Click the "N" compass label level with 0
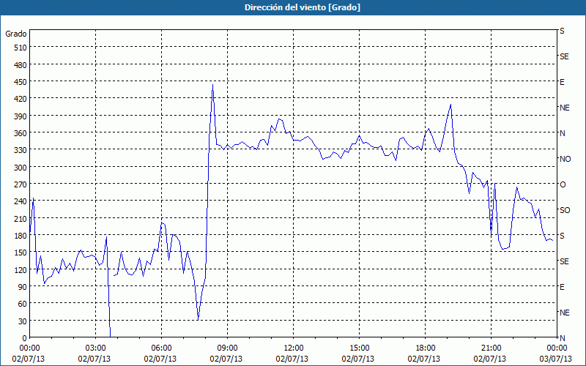Screen dimensions: 586x366 (563, 338)
